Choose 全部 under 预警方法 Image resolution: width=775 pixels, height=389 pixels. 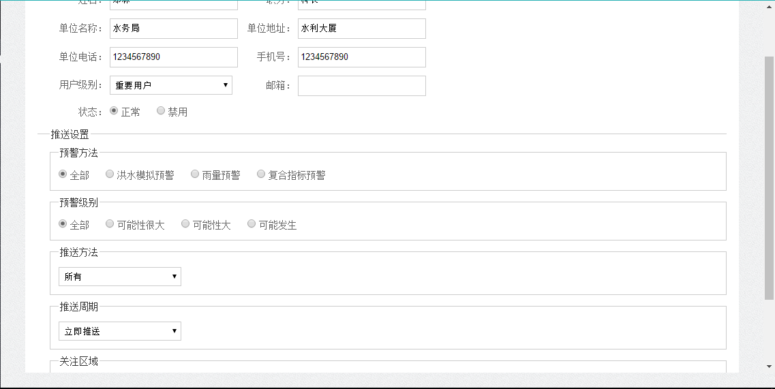[63, 174]
